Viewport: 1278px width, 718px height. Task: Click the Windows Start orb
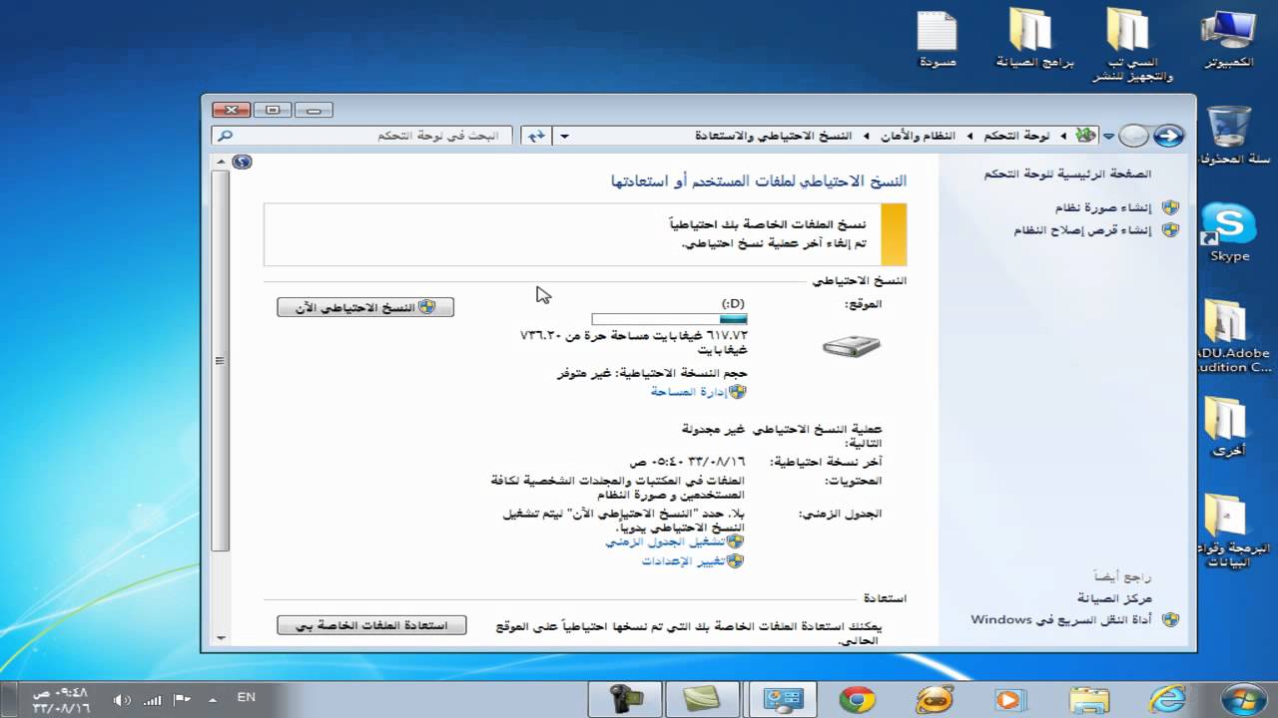1244,698
